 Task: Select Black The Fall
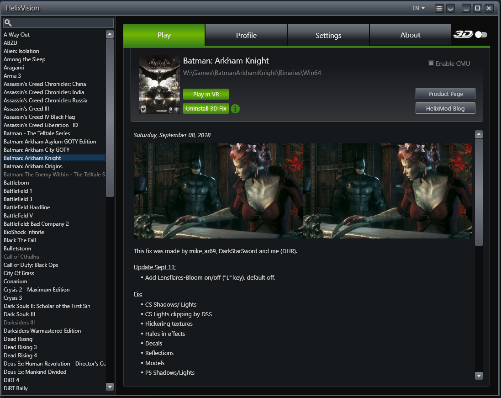point(20,240)
